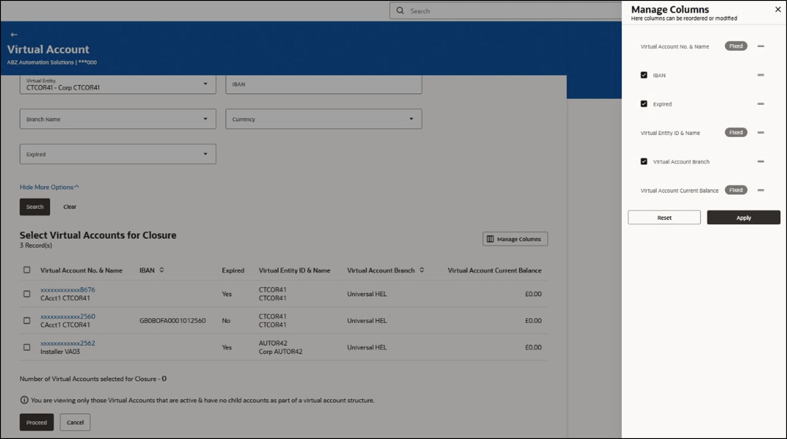The height and width of the screenshot is (439, 787).
Task: Uncheck the IBAN column checkbox
Action: [644, 75]
